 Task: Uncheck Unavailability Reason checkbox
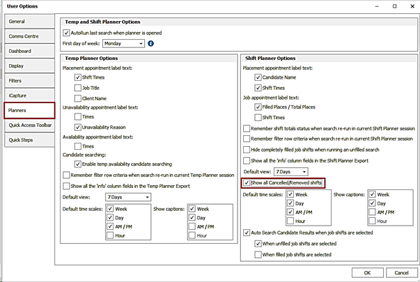79,128
